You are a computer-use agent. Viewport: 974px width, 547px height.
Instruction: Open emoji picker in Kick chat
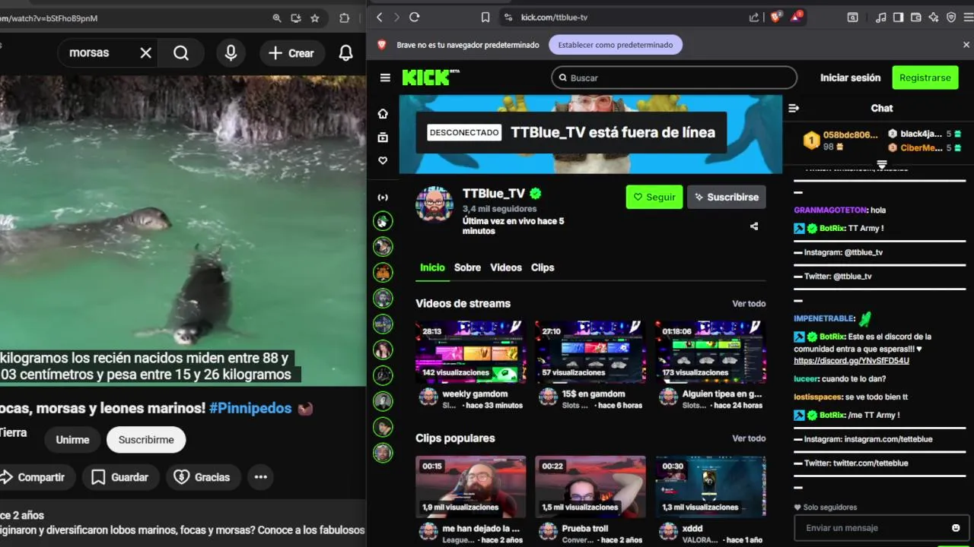956,528
